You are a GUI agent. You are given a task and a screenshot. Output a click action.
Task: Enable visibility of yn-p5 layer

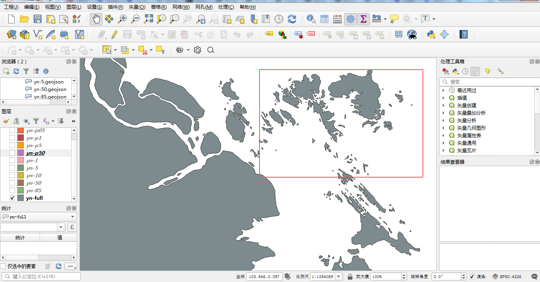[12, 146]
